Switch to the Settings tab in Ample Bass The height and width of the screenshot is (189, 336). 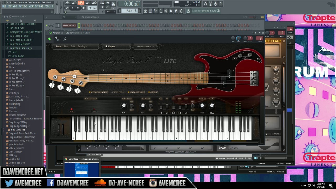[82, 46]
